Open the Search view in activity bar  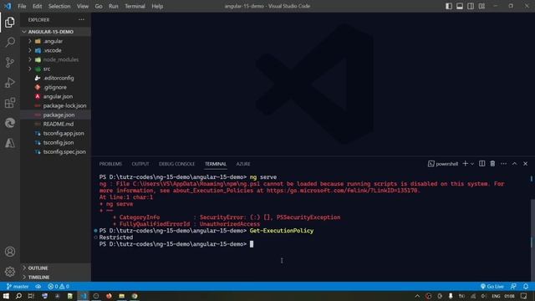point(10,43)
